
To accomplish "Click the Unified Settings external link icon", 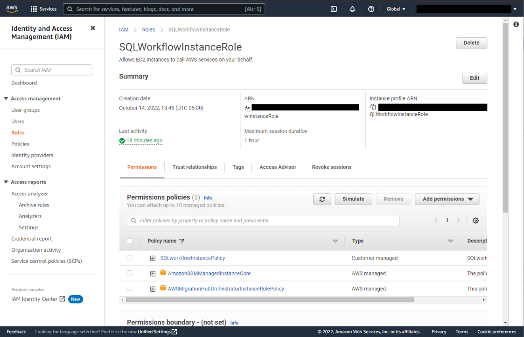I will [x=174, y=332].
